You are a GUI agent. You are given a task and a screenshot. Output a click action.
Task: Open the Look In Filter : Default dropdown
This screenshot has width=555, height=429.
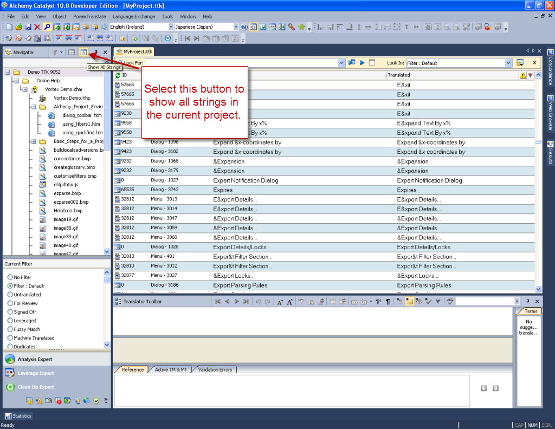[508, 63]
